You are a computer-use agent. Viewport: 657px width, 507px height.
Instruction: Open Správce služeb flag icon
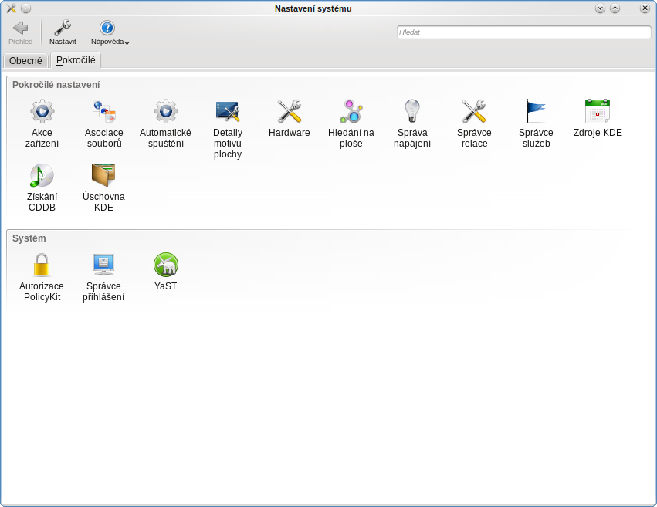536,111
